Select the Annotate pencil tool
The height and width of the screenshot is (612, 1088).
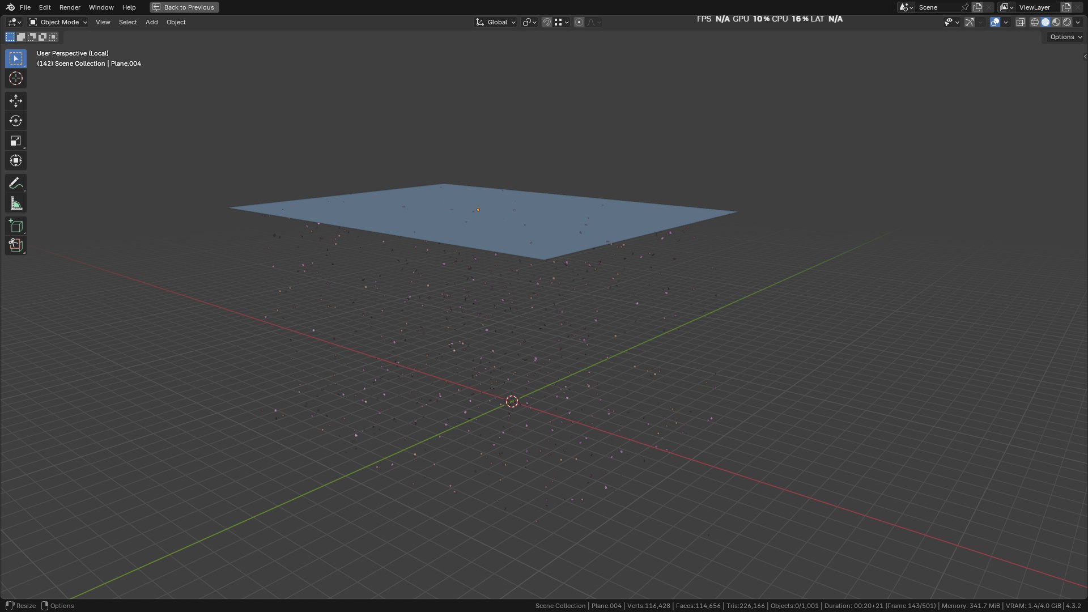click(16, 183)
